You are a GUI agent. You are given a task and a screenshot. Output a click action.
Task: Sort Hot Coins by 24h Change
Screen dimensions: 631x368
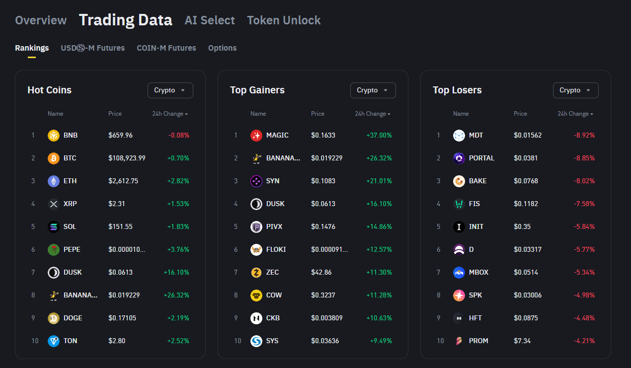coord(170,114)
